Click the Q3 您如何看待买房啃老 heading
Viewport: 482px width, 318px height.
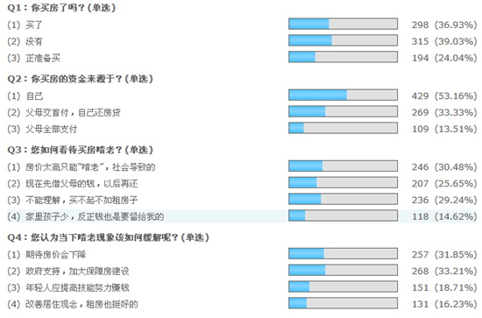81,150
